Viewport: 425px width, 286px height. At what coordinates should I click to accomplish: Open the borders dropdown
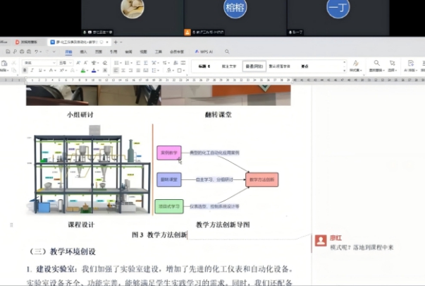tap(183, 71)
